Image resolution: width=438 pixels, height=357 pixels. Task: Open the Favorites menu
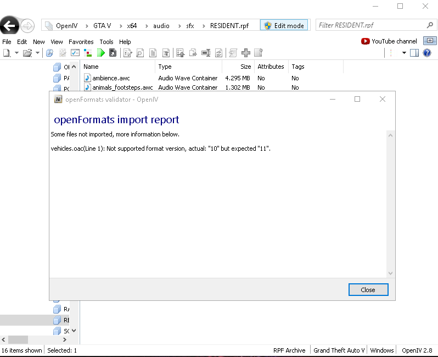(81, 42)
